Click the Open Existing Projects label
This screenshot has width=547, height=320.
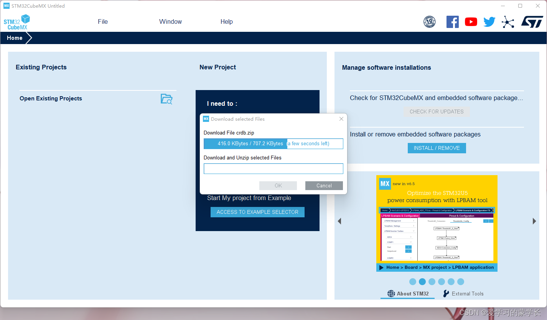point(51,98)
